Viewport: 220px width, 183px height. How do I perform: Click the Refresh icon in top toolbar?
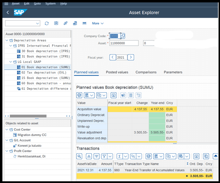click(47, 23)
